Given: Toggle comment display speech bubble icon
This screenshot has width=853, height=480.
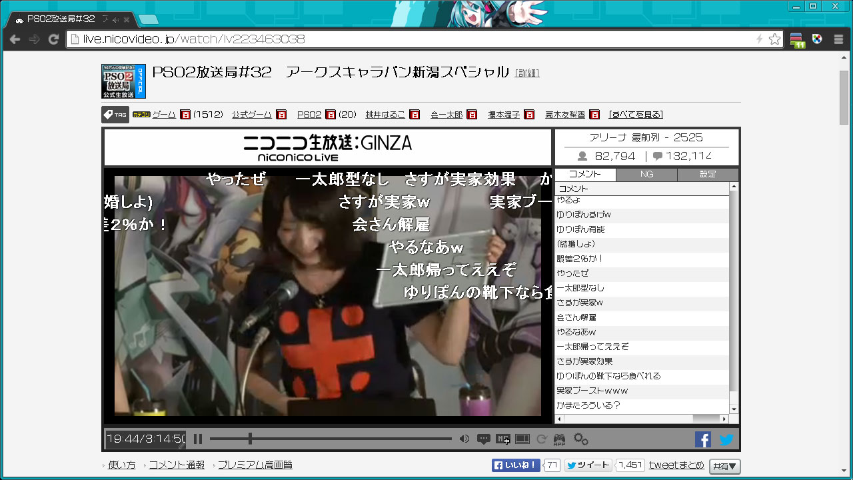Looking at the screenshot, I should coord(484,439).
